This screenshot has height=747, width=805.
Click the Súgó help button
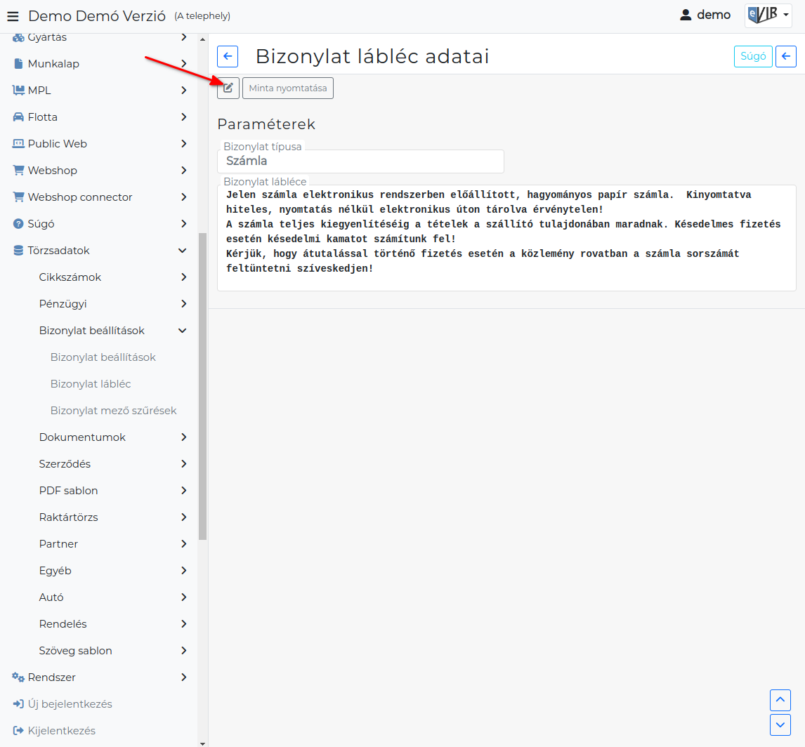click(x=753, y=56)
